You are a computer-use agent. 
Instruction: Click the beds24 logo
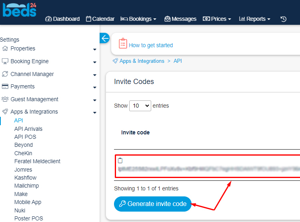tap(19, 10)
